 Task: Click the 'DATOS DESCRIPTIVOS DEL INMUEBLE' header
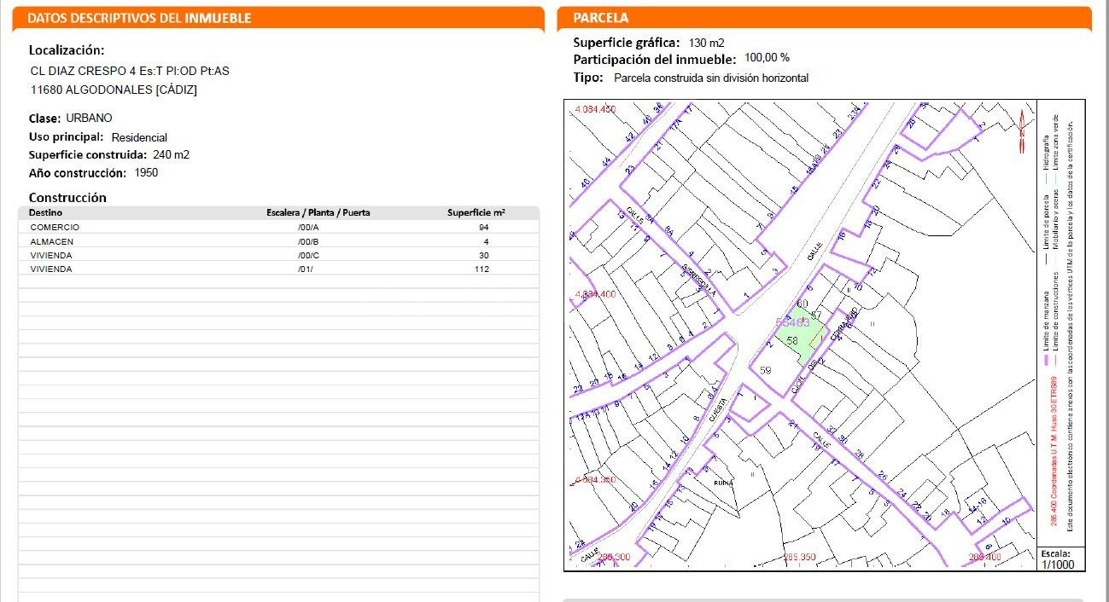pos(140,18)
